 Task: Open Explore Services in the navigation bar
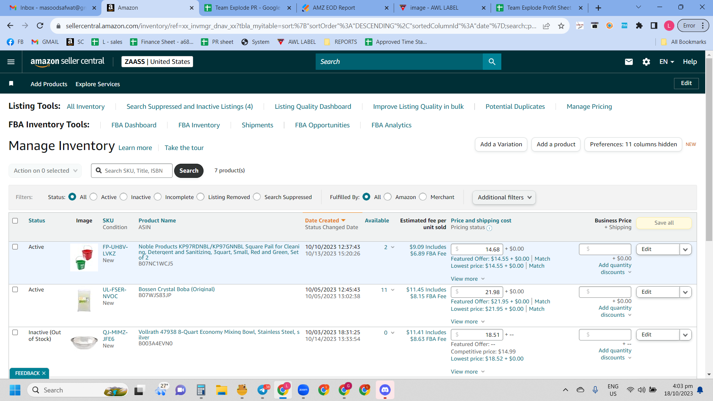pos(98,84)
